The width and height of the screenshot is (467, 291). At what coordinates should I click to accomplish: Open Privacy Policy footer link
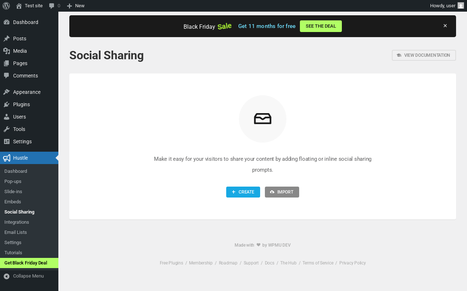point(352,263)
